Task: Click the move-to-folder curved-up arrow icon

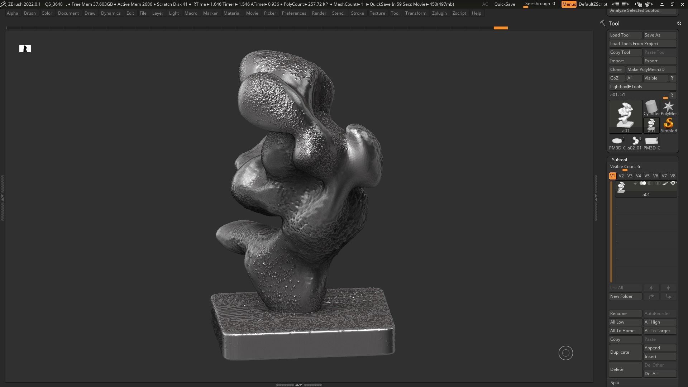Action: pyautogui.click(x=651, y=296)
